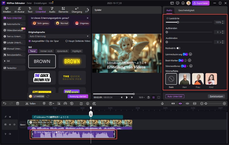Click the play button in player
Viewport: 229px width, 145px height.
pyautogui.click(x=127, y=97)
